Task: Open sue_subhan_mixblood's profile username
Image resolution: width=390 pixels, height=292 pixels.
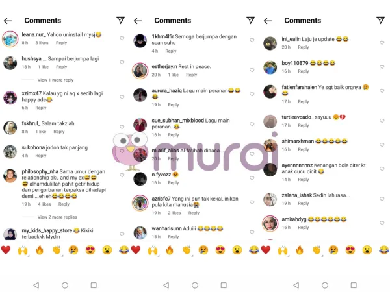Action: [178, 121]
